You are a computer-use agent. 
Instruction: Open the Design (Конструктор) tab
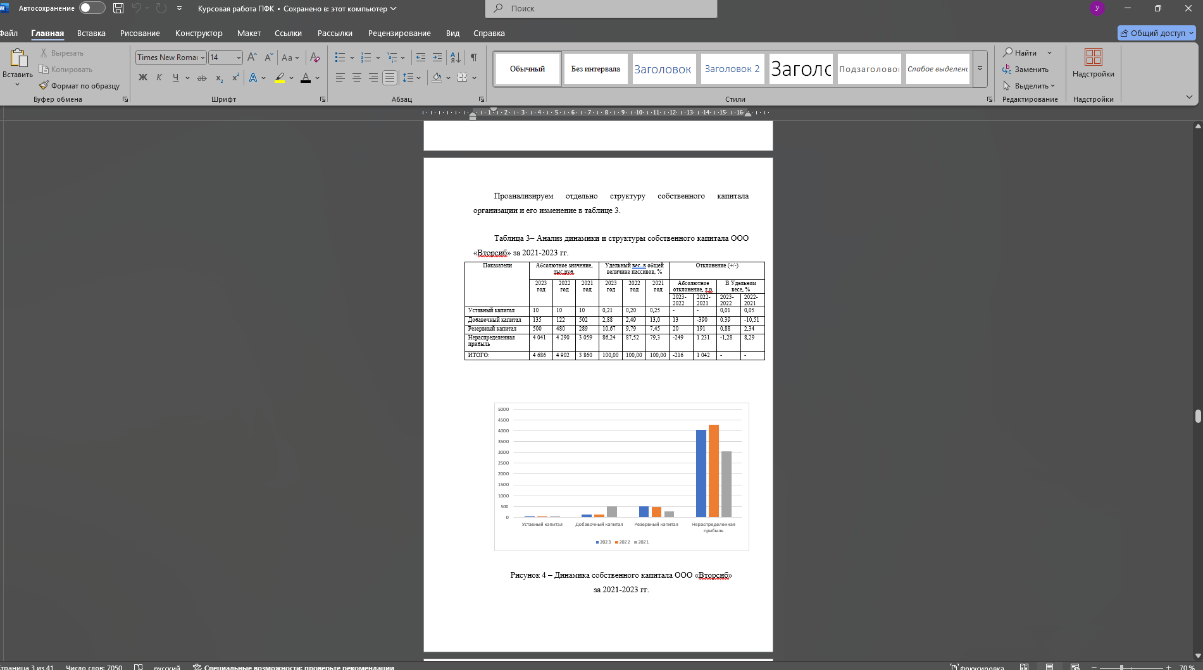pyautogui.click(x=199, y=33)
